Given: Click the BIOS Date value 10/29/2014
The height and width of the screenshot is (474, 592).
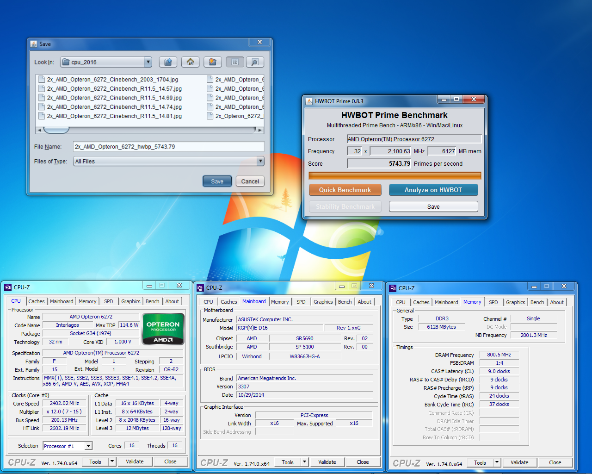Looking at the screenshot, I should pos(305,395).
